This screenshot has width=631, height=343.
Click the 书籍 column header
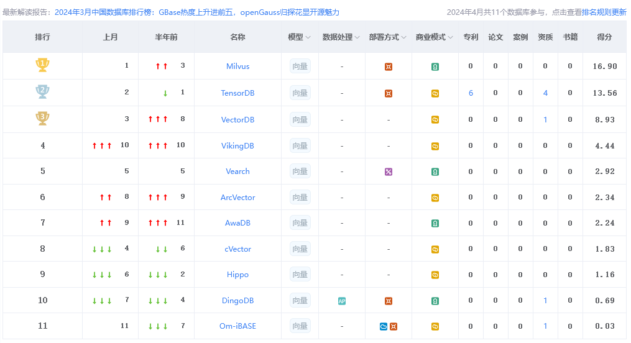pos(570,37)
